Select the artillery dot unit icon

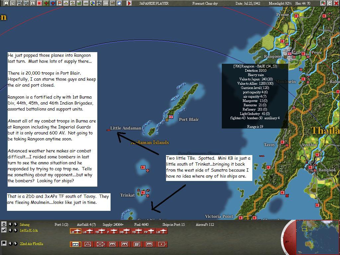(x=162, y=244)
